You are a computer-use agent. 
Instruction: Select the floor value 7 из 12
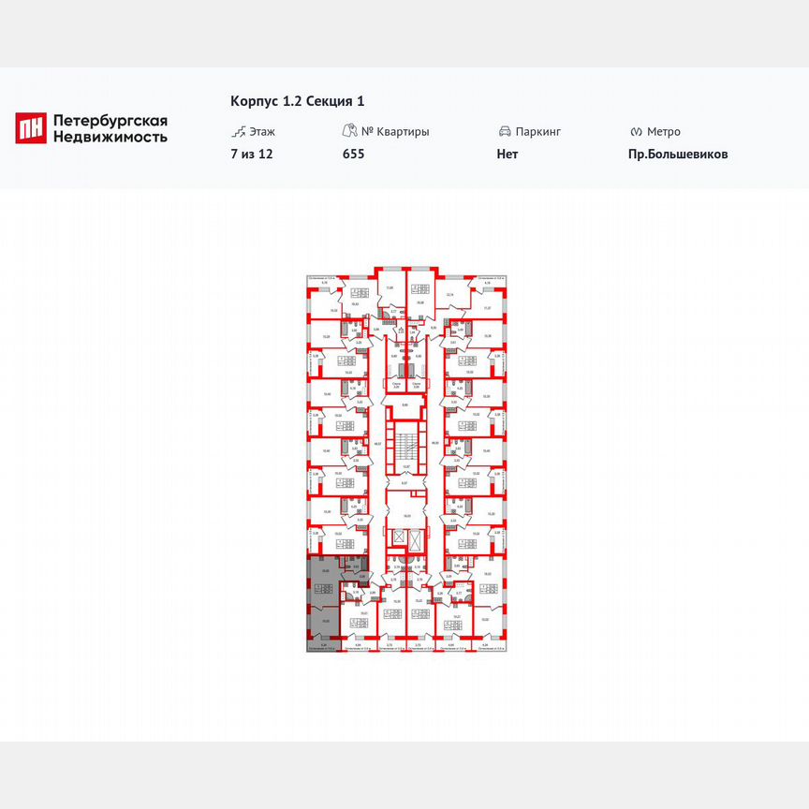pos(252,154)
